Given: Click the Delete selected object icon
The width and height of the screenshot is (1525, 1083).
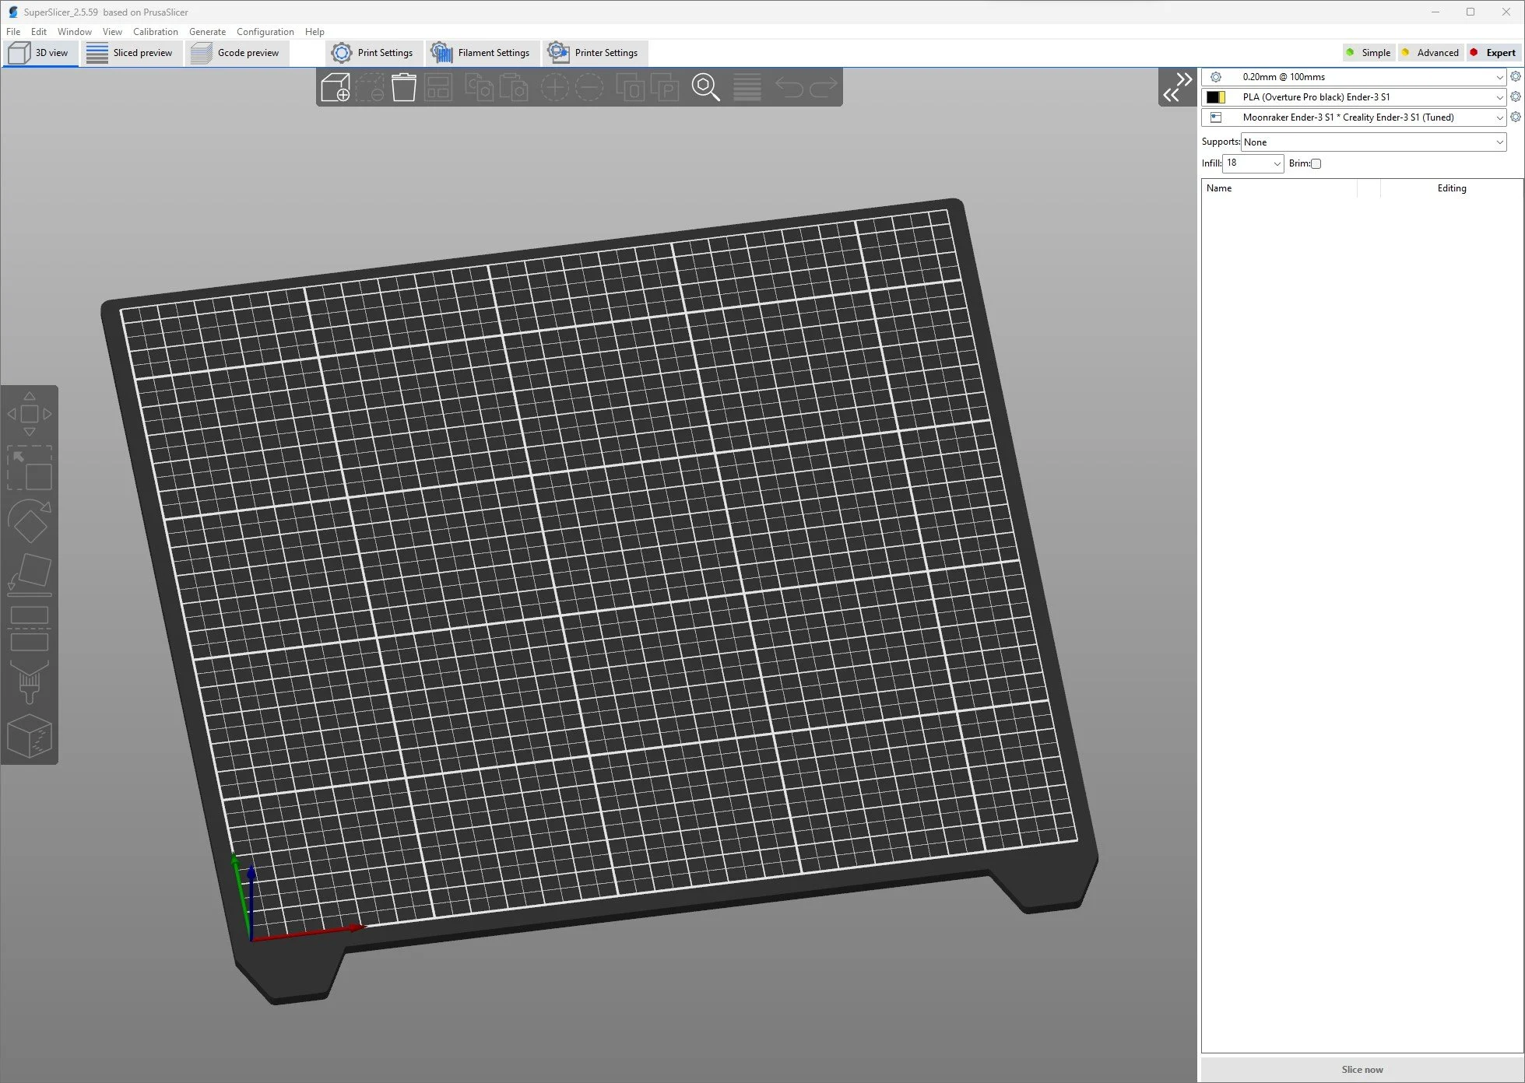Looking at the screenshot, I should point(370,87).
